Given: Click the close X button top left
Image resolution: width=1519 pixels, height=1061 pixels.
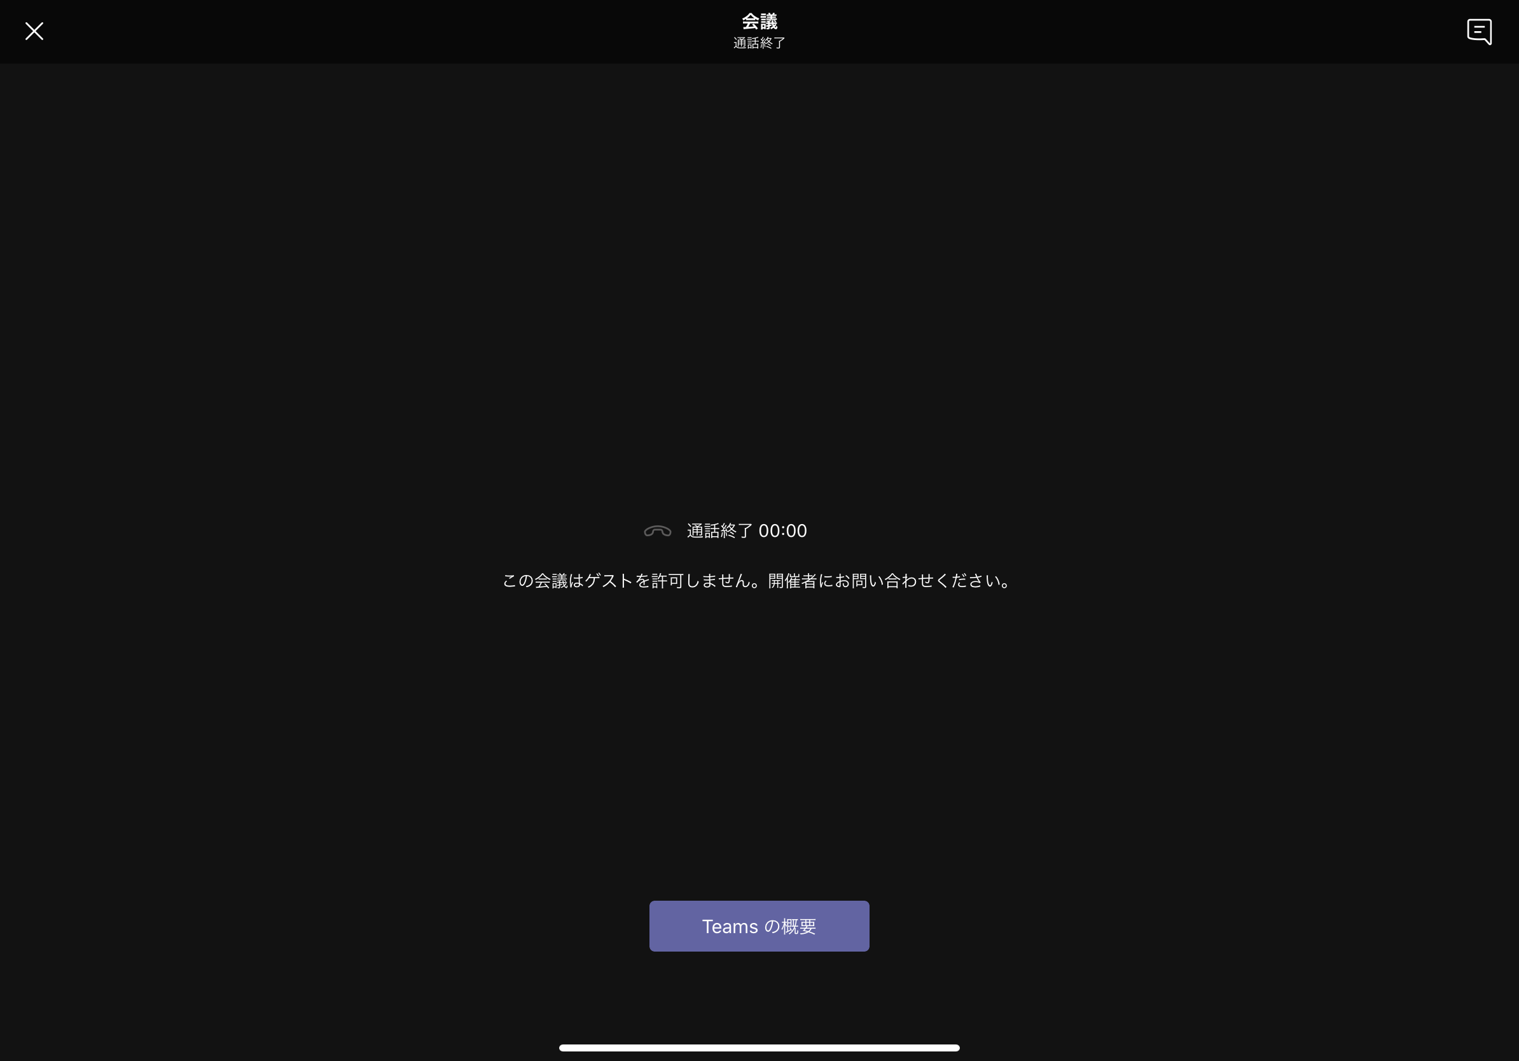Looking at the screenshot, I should click(x=34, y=31).
